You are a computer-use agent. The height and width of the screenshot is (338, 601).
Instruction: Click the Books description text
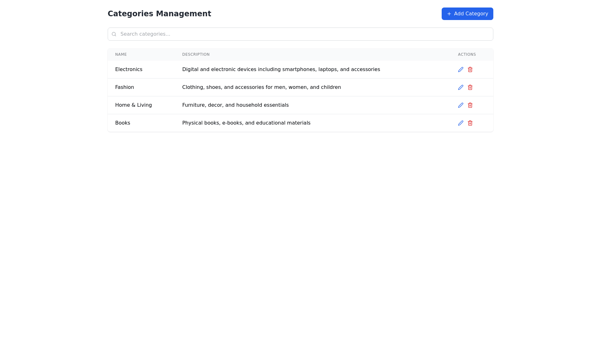[246, 123]
